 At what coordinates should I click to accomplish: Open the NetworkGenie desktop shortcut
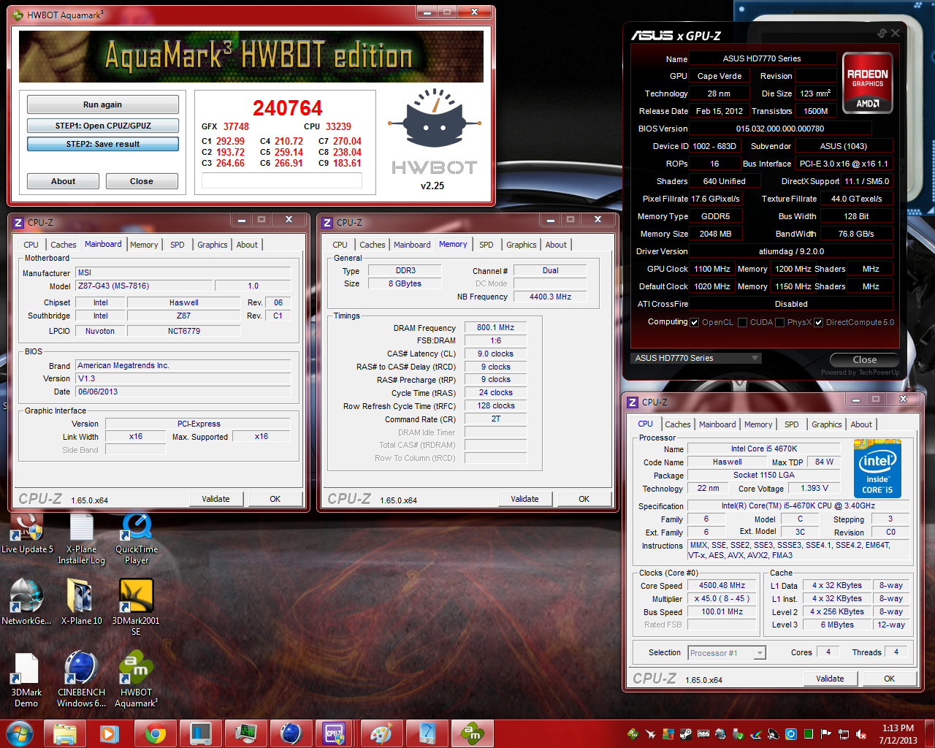click(x=26, y=603)
